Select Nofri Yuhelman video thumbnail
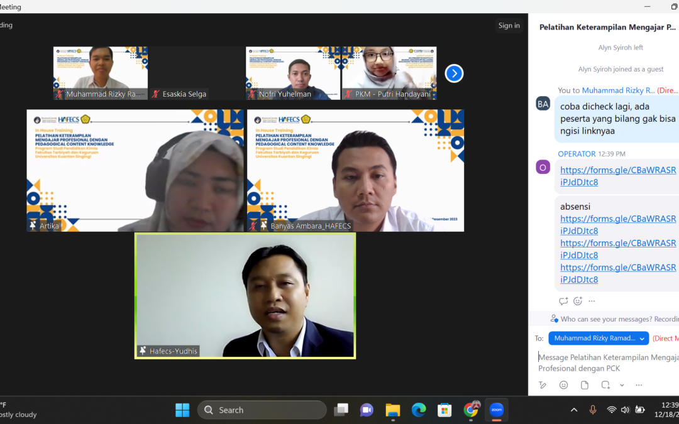 click(x=293, y=73)
